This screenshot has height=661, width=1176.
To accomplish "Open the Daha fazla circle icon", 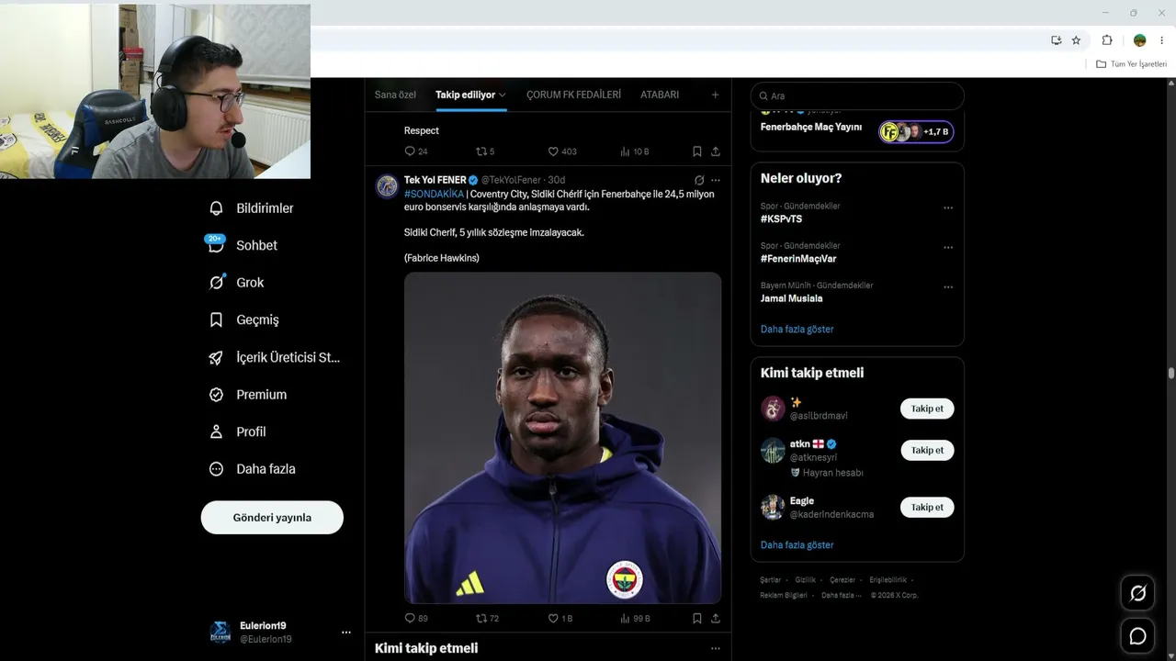I will click(x=216, y=469).
